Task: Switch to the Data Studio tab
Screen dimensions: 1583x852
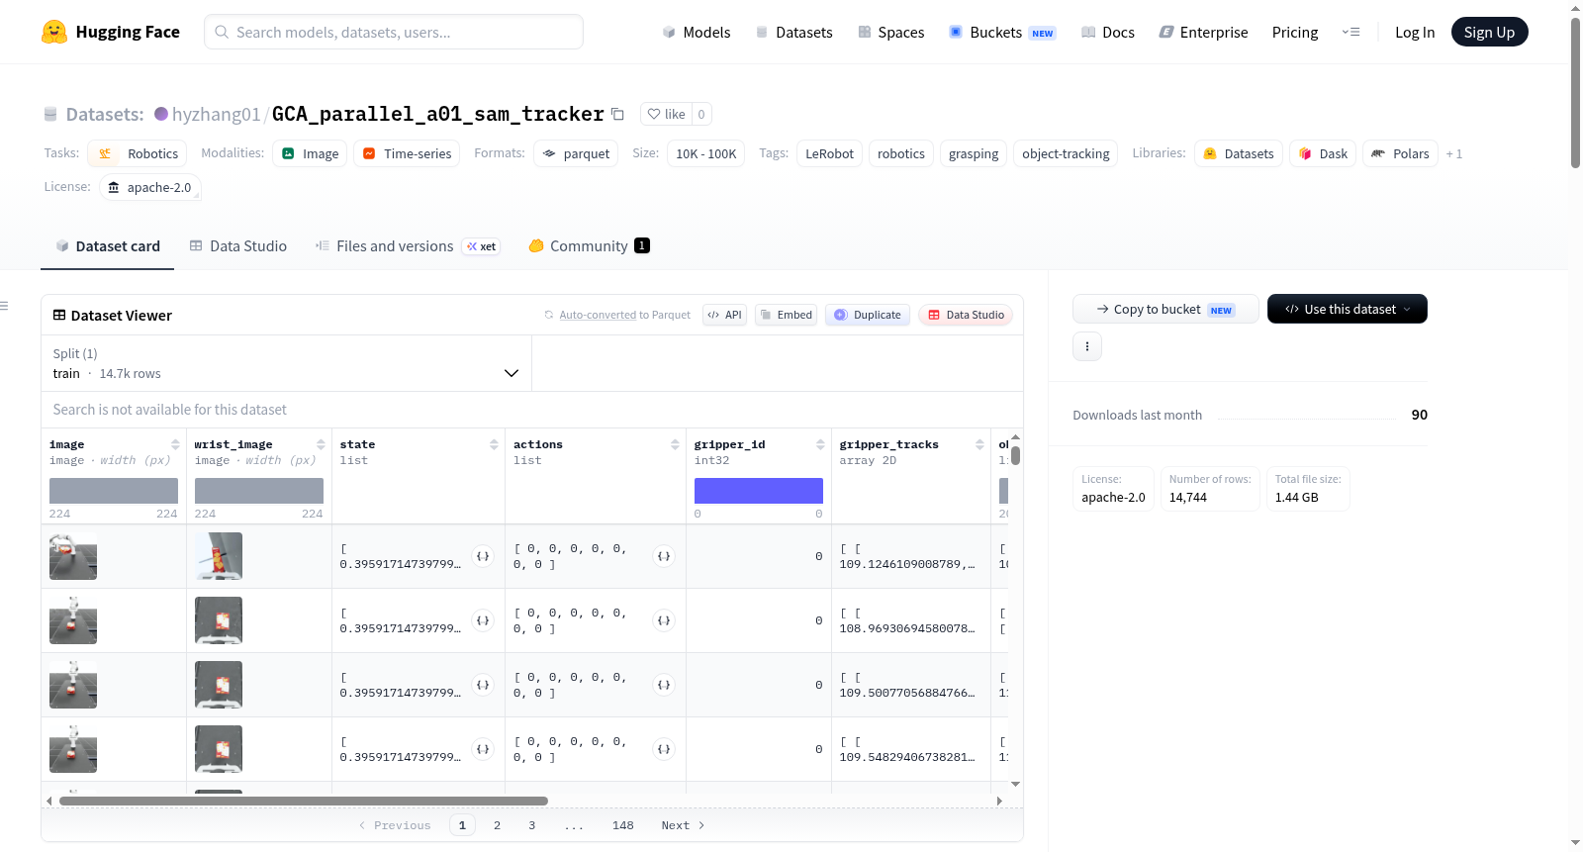Action: click(238, 245)
